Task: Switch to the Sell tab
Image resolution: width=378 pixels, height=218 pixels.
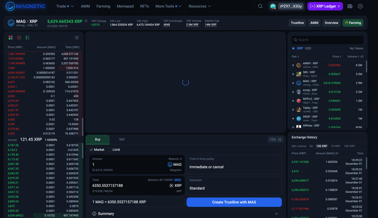Action: point(121,139)
